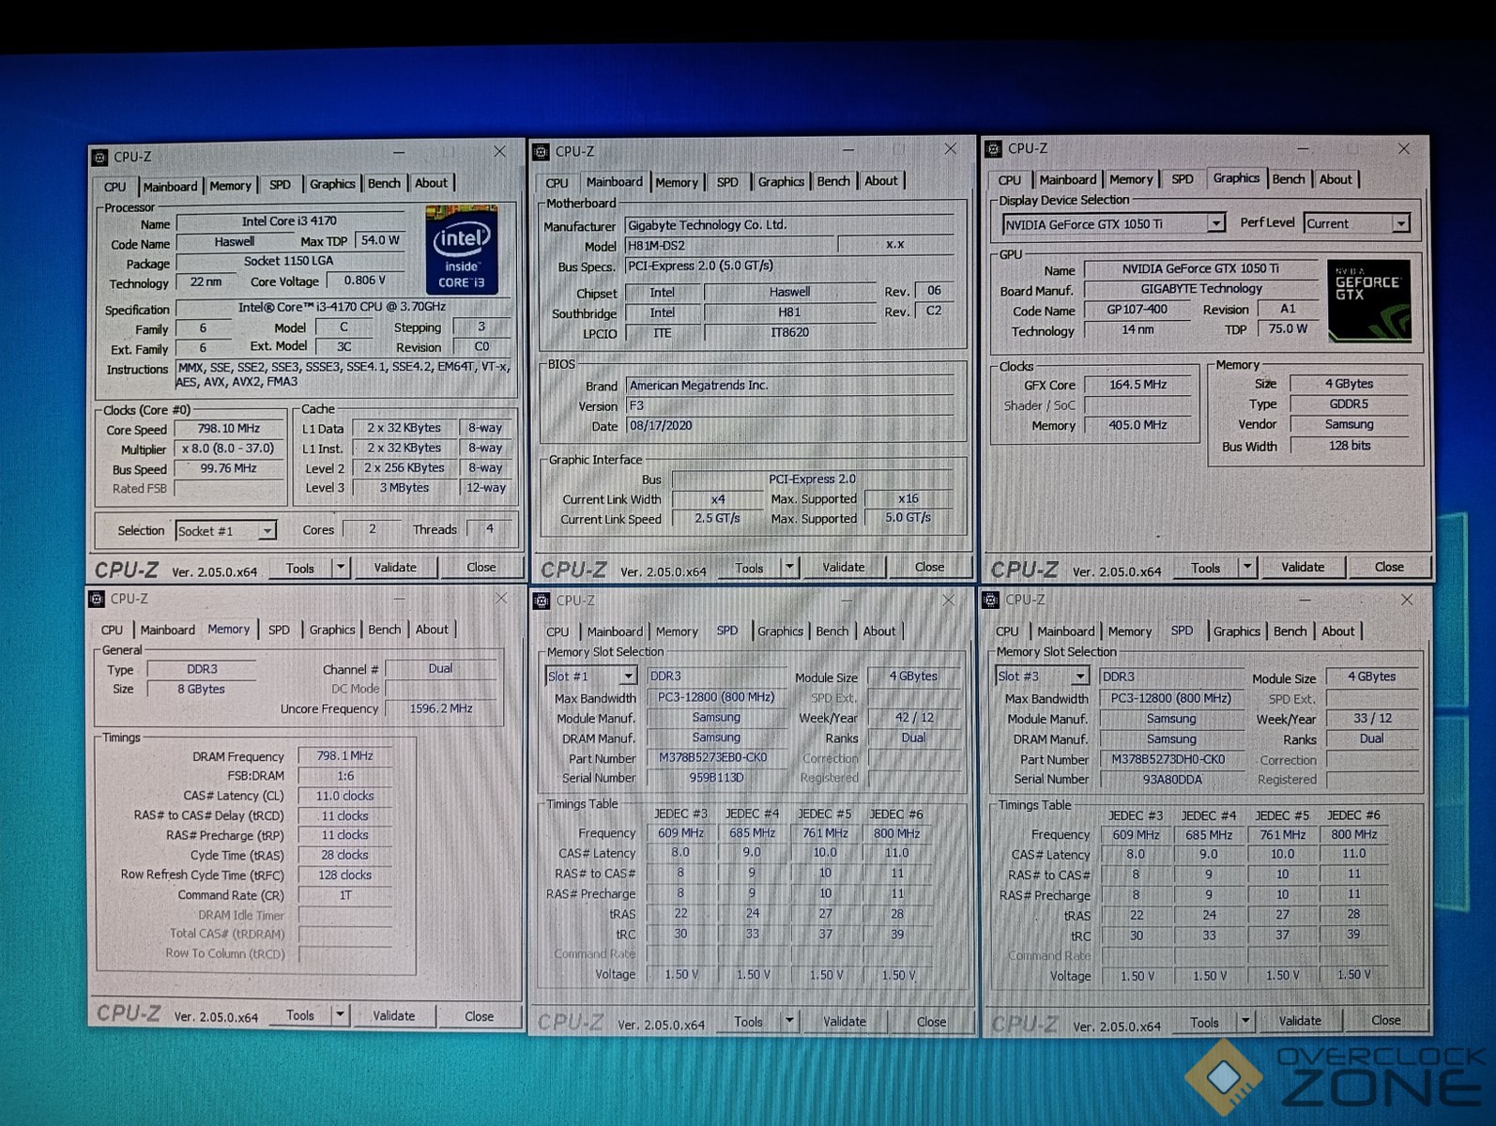
Task: Click CPU-Z title icon of Slot #1 SPD window
Action: pyautogui.click(x=542, y=601)
